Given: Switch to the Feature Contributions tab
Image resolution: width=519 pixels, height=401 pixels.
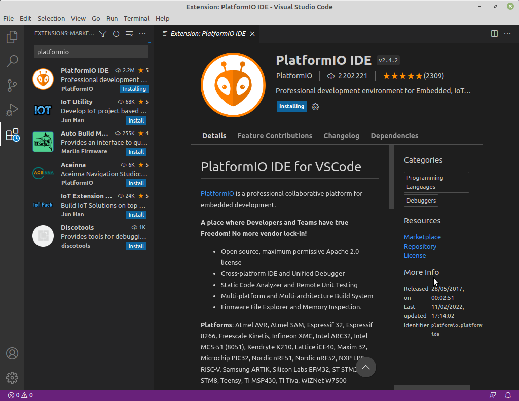Looking at the screenshot, I should 275,136.
